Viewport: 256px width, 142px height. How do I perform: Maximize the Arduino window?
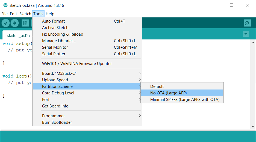(231, 5)
